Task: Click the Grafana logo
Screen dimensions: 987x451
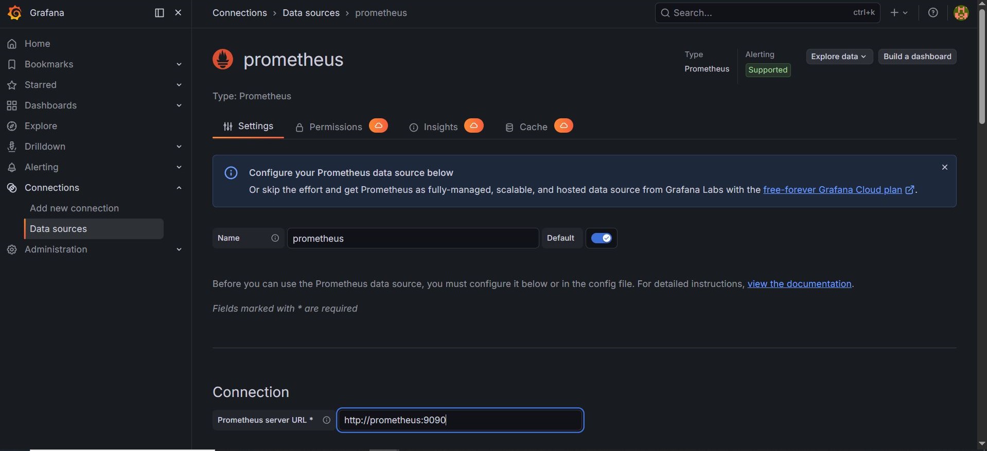Action: [x=14, y=13]
